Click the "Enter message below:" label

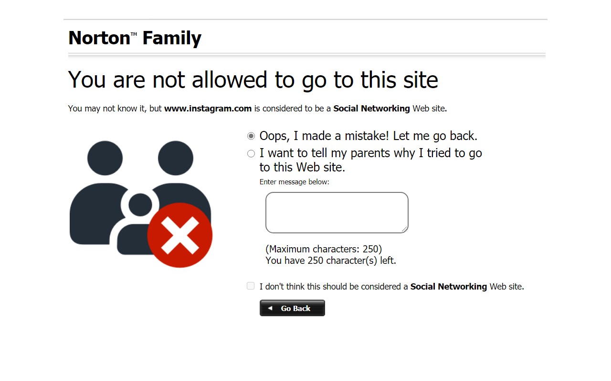pyautogui.click(x=294, y=182)
